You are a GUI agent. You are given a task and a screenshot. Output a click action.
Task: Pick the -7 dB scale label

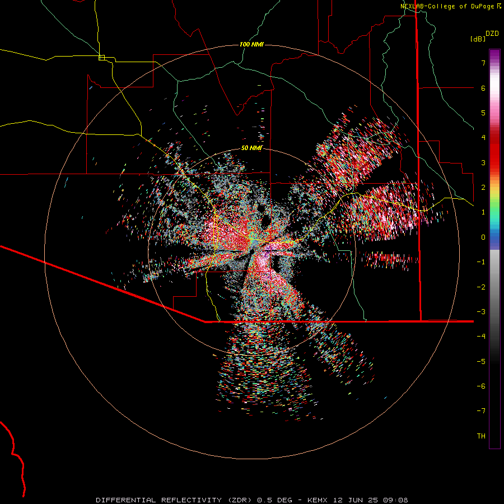[x=481, y=411]
